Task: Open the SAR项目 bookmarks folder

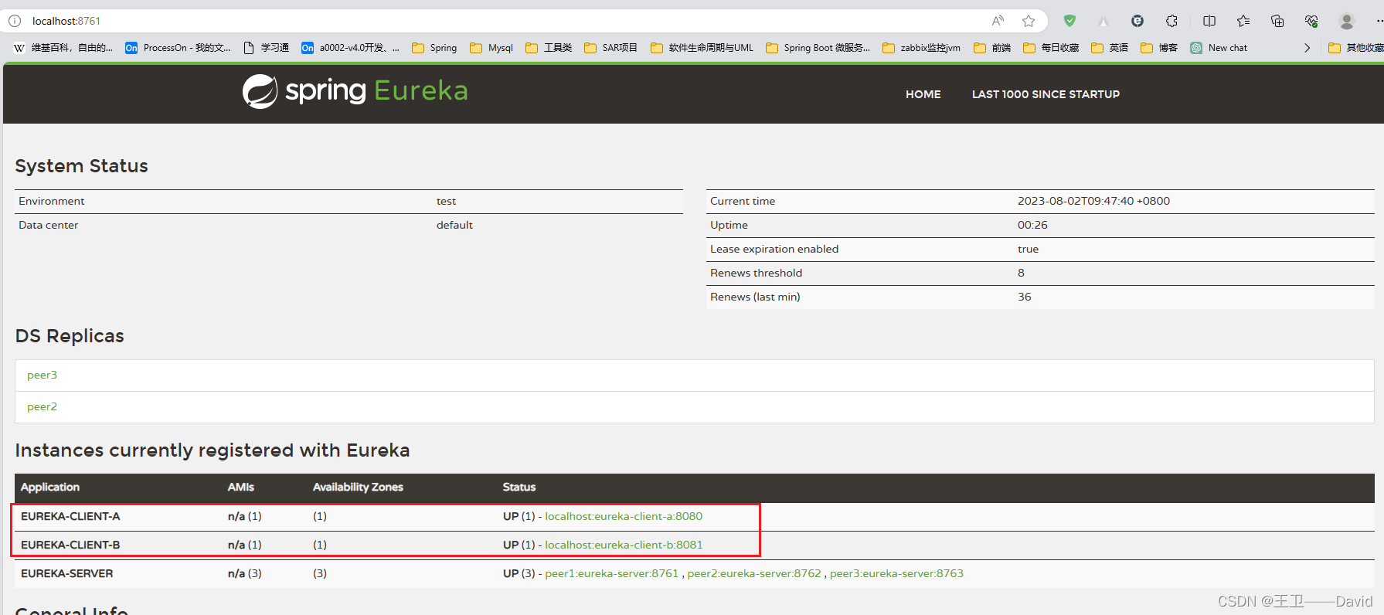Action: pos(610,48)
